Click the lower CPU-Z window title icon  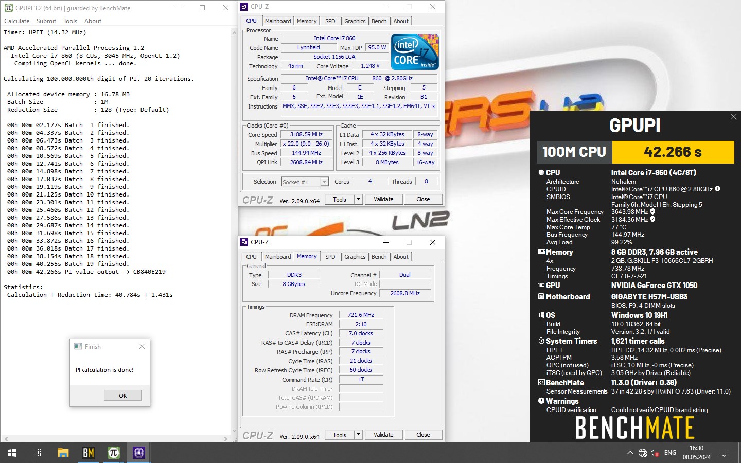244,242
